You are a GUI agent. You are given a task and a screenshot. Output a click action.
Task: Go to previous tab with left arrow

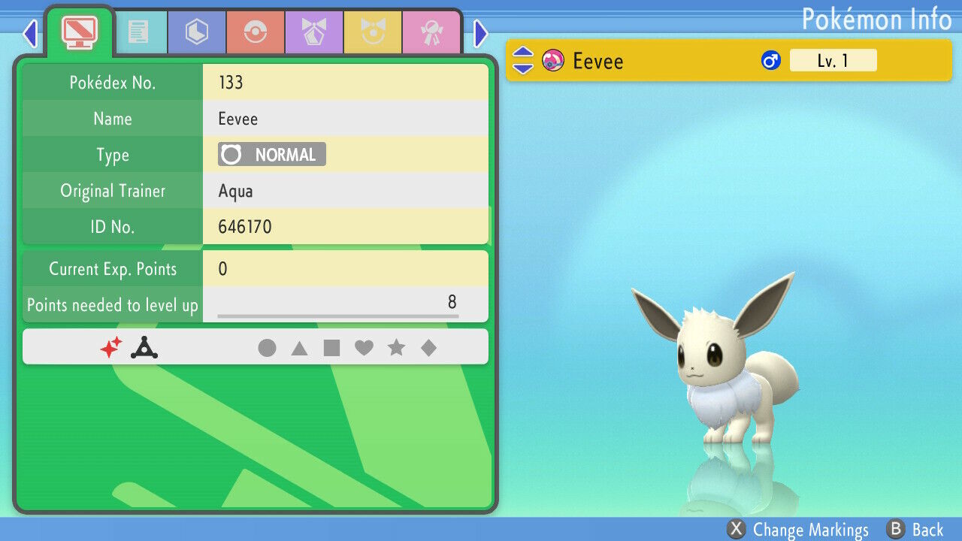pos(30,33)
